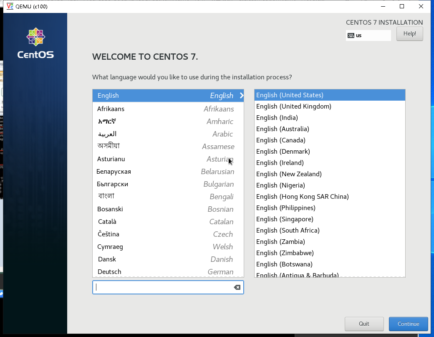The height and width of the screenshot is (337, 434).
Task: Choose English (Philippines) locale
Action: point(330,208)
